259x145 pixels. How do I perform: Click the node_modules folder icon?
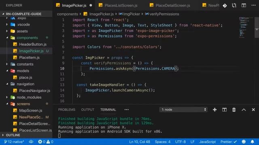coord(13,97)
